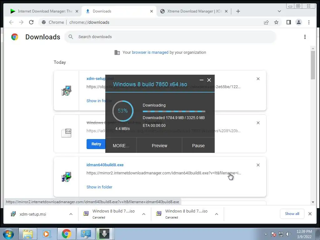Open network icon in system tray
Screen dimensions: 320x240
click(x=281, y=234)
